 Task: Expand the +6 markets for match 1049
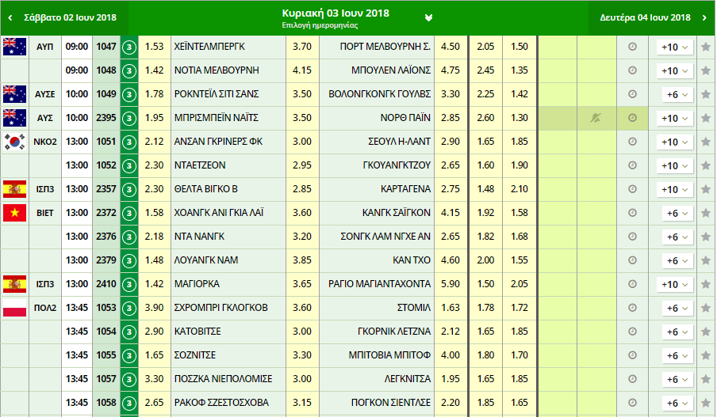(675, 94)
